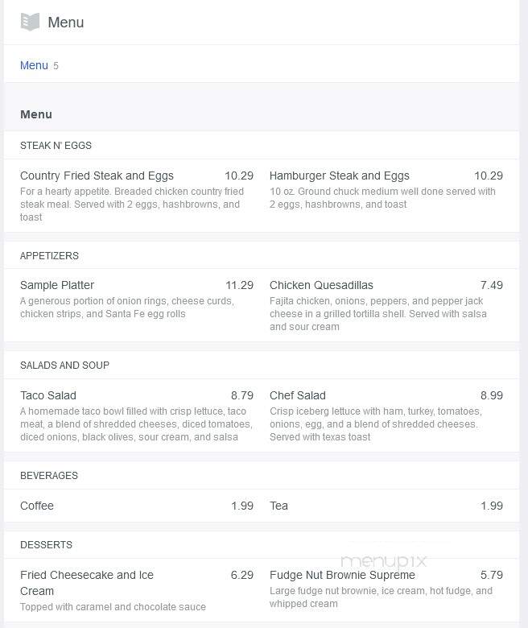Select the Chef Salad entry
528x628 pixels.
(x=298, y=395)
